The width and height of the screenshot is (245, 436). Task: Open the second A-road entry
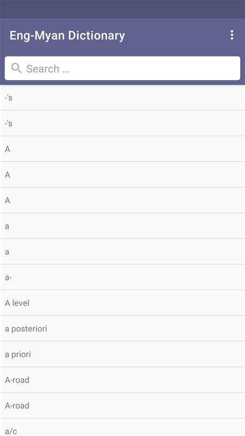122,405
